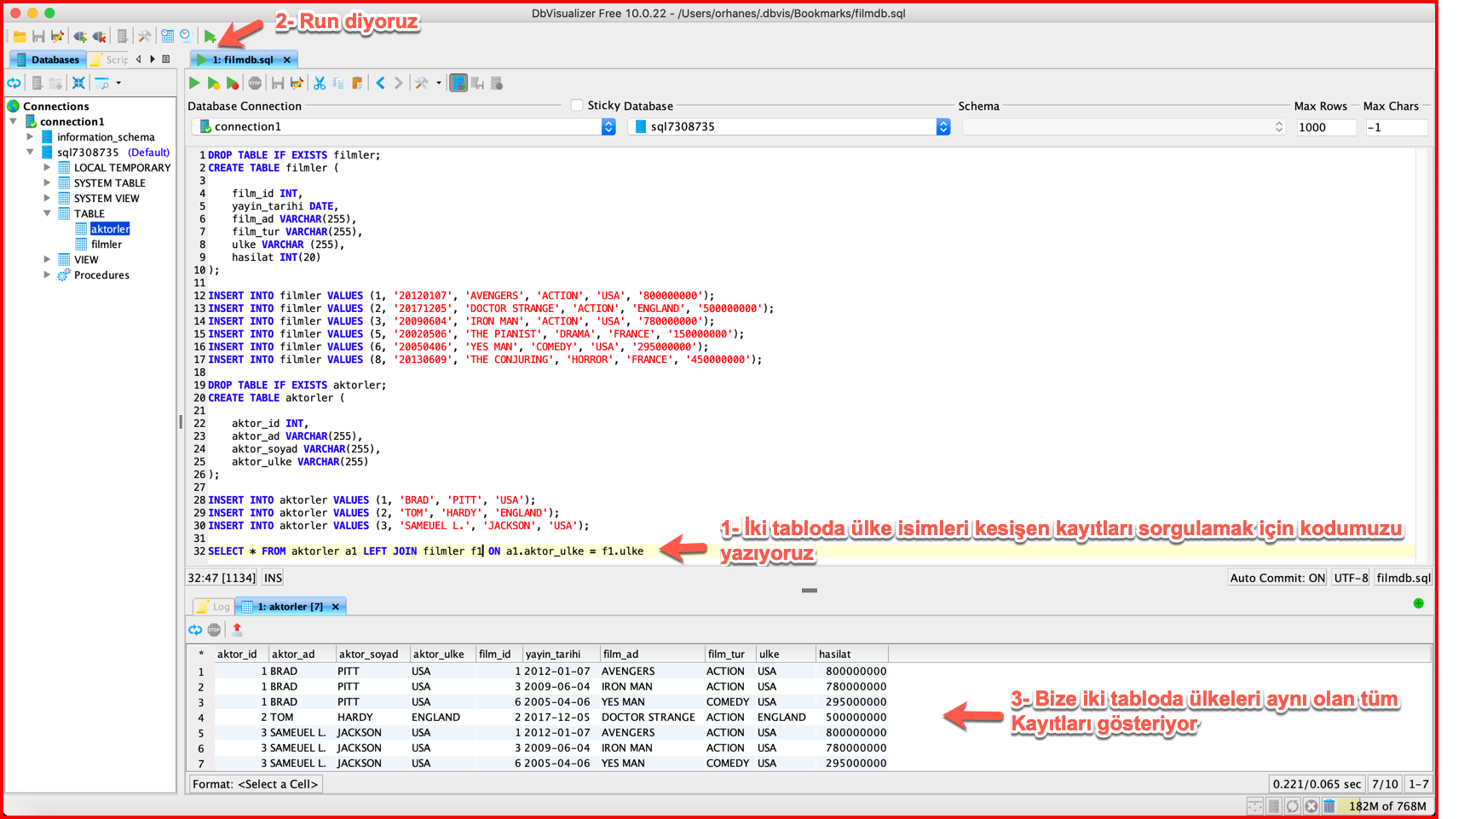The width and height of the screenshot is (1470, 819).
Task: Click the Max Rows field showing 1000
Action: point(1325,127)
